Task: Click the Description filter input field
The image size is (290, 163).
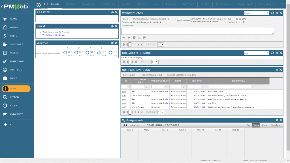Action: coord(229,87)
